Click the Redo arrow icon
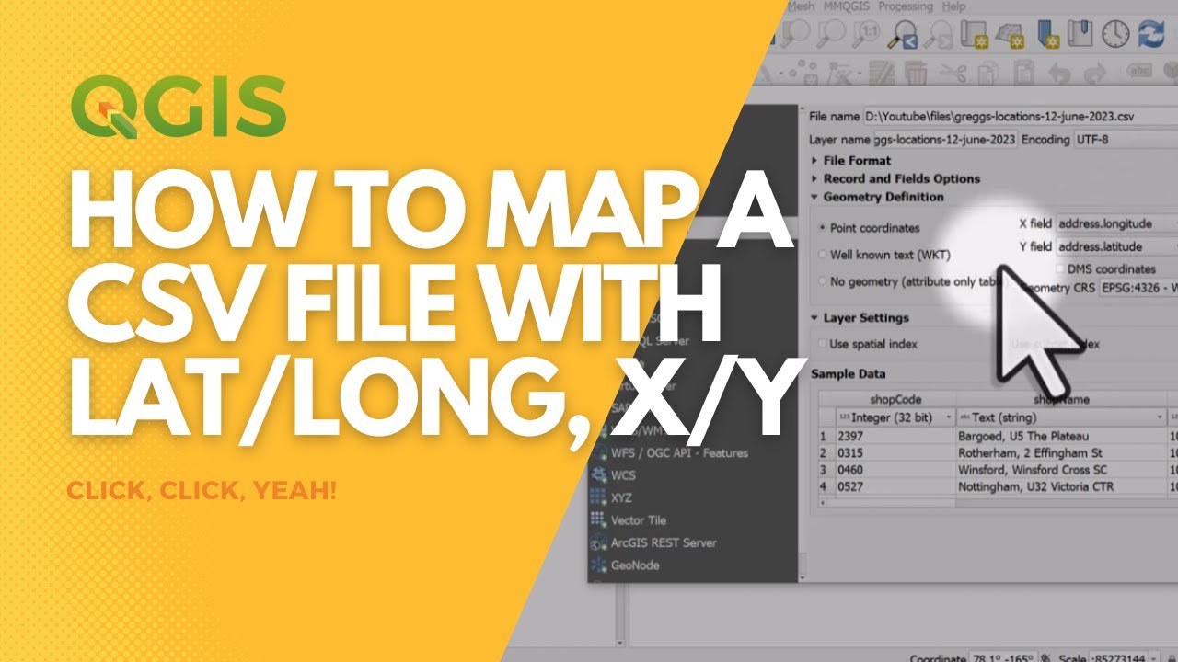This screenshot has height=662, width=1178. click(1096, 73)
